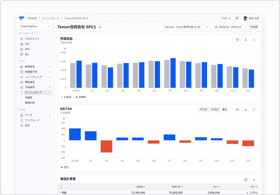Click the notification bell icon

[x=236, y=18]
